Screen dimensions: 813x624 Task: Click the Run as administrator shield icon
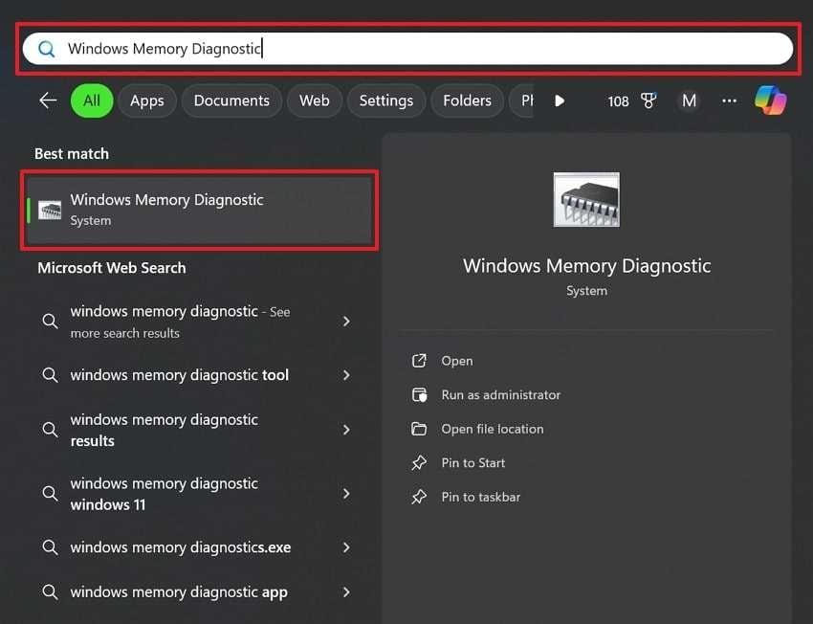419,394
